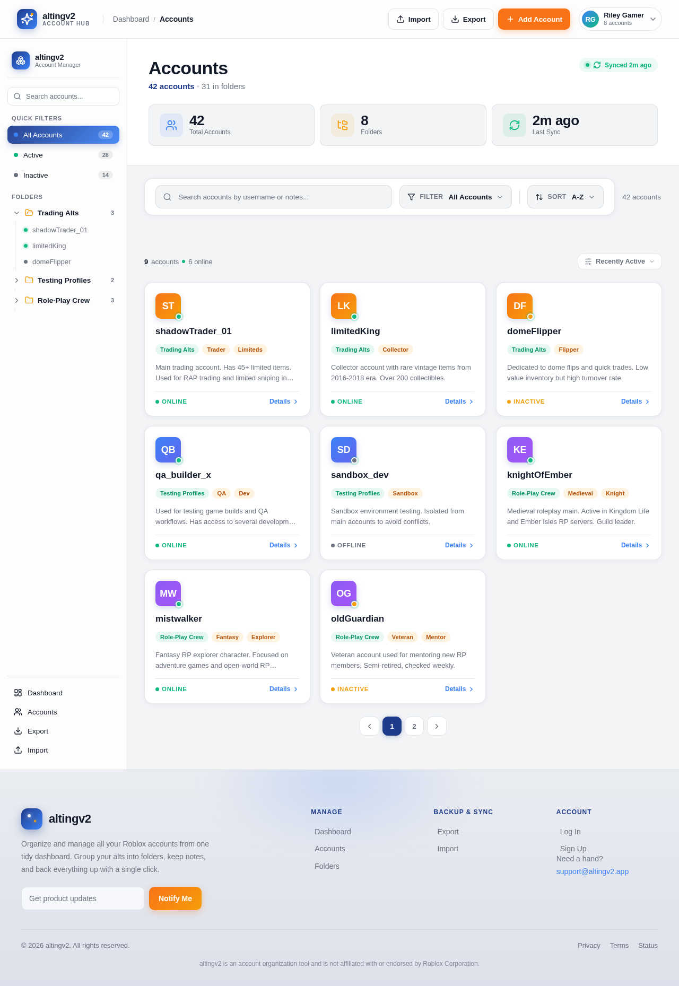Select Inactive quick filter
This screenshot has width=679, height=986.
[x=63, y=175]
